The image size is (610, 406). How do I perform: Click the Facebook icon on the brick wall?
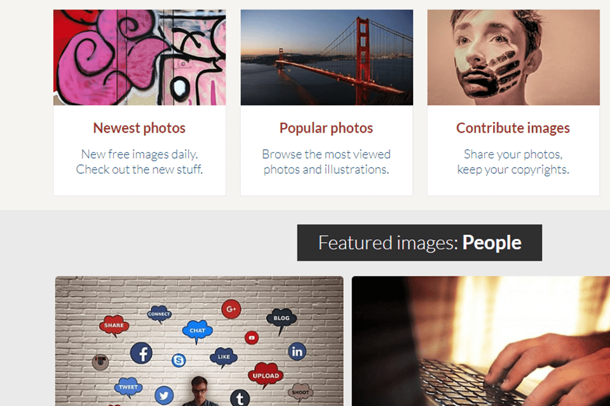click(x=141, y=353)
